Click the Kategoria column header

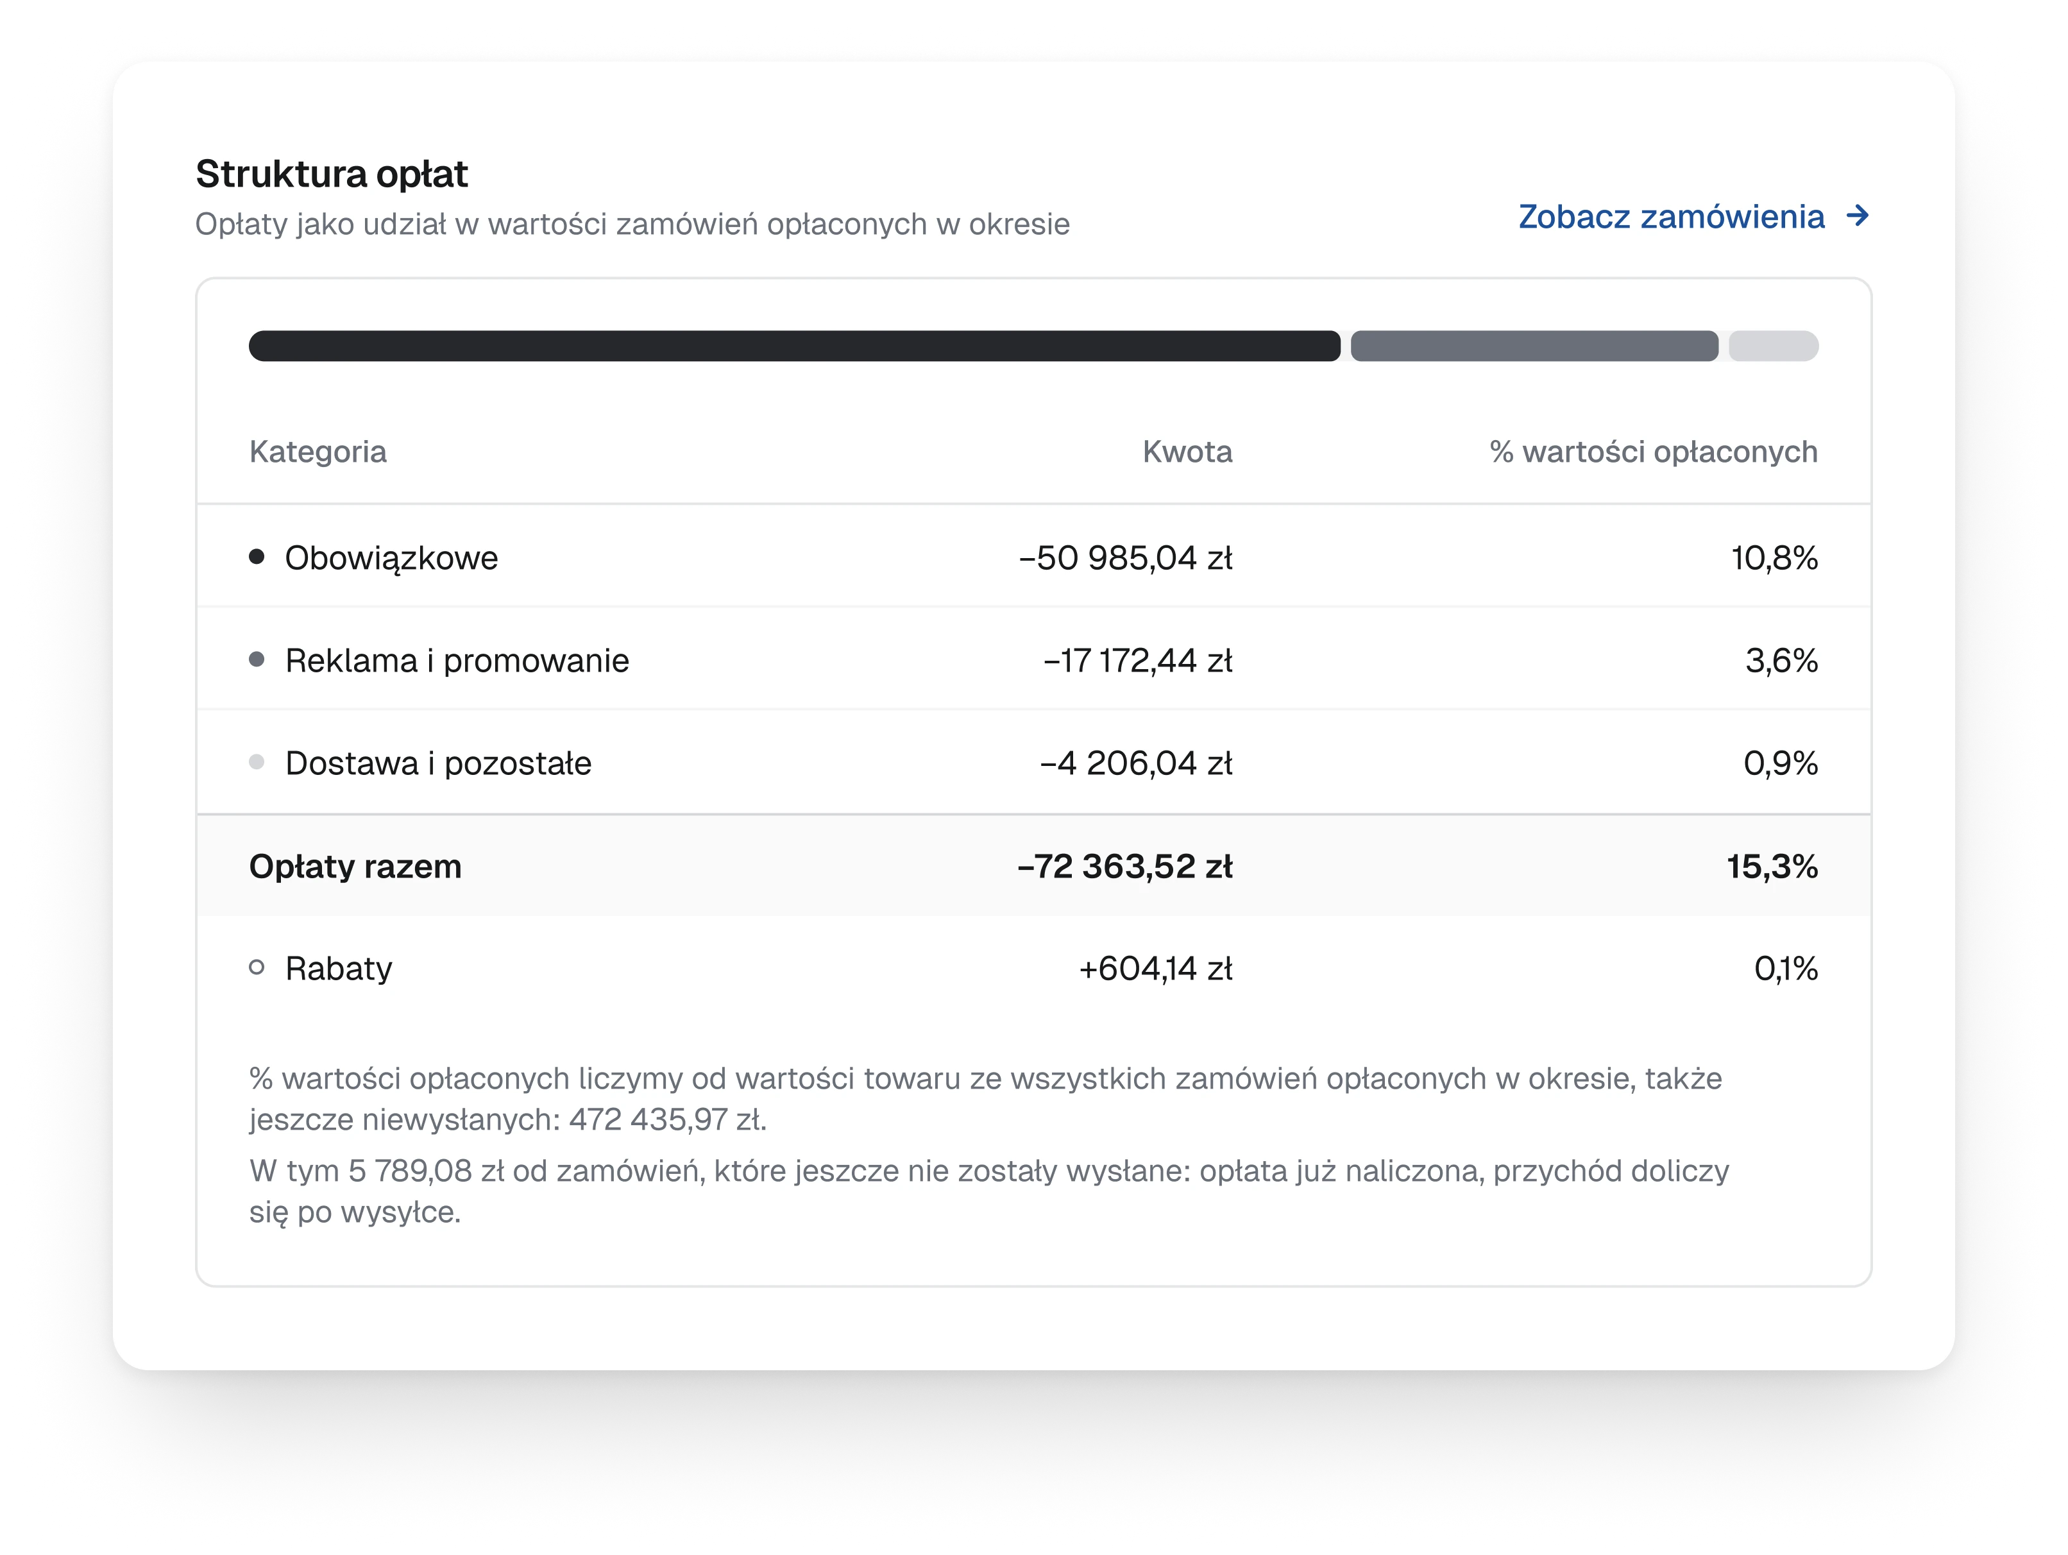[x=318, y=452]
